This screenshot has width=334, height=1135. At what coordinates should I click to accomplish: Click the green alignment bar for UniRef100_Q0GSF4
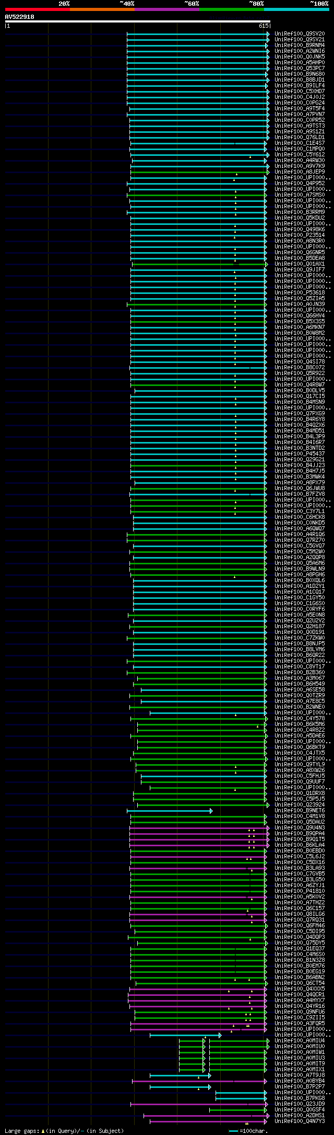(238, 1110)
